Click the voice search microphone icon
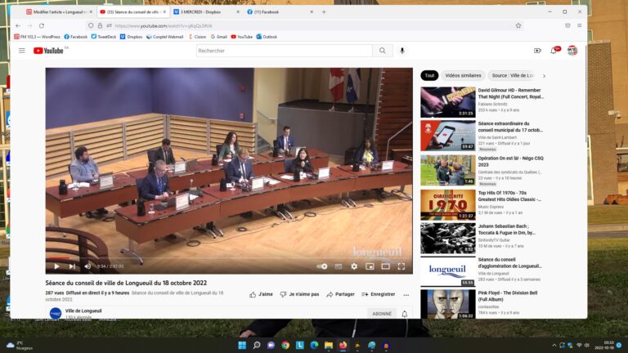The height and width of the screenshot is (353, 628). 401,51
